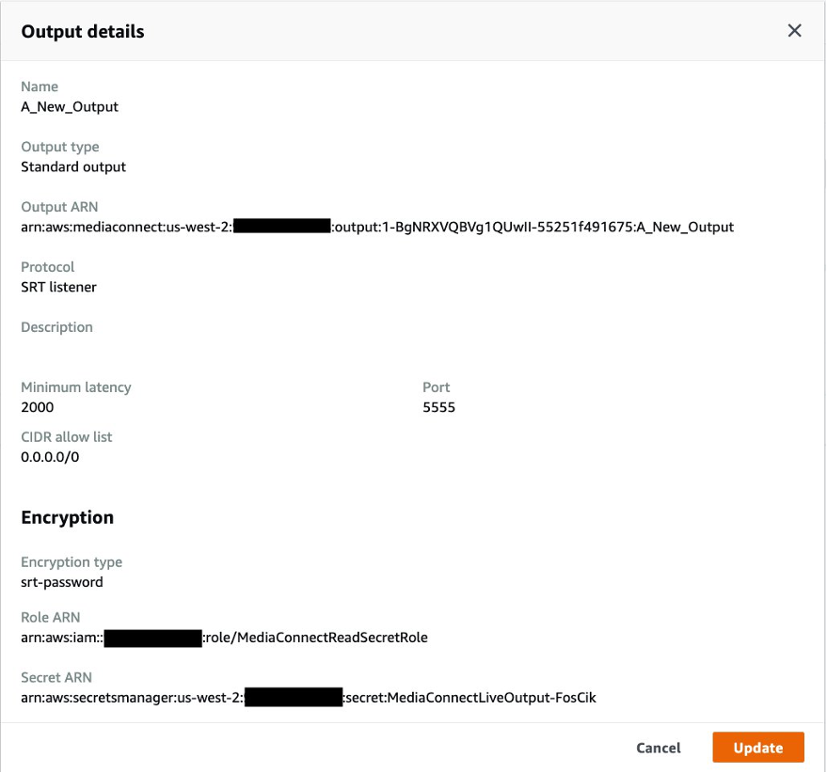Select the output name A_New_Output
827x773 pixels.
click(x=70, y=106)
